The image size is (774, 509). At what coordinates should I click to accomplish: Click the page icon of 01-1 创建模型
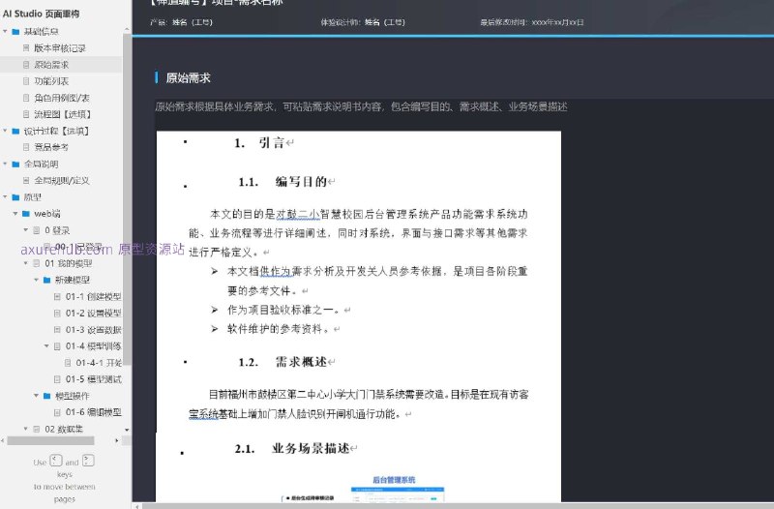click(57, 296)
